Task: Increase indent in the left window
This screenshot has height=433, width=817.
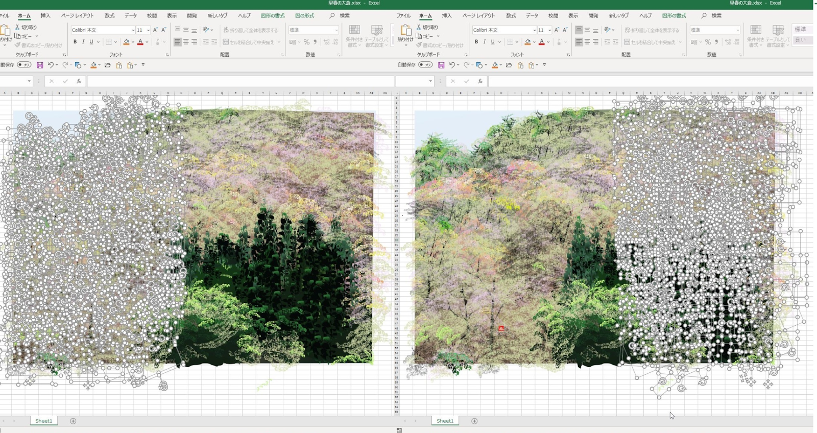Action: [x=214, y=42]
